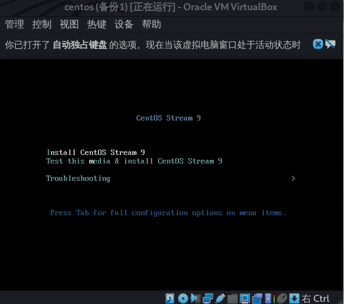Viewport: 344px width, 304px height.
Task: Expand Troubleshooting submenu arrow
Action: [293, 178]
